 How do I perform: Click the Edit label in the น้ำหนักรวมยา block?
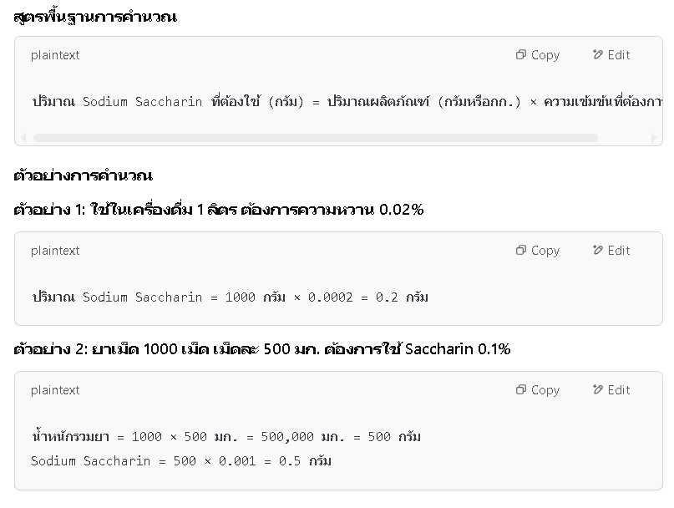tap(619, 389)
